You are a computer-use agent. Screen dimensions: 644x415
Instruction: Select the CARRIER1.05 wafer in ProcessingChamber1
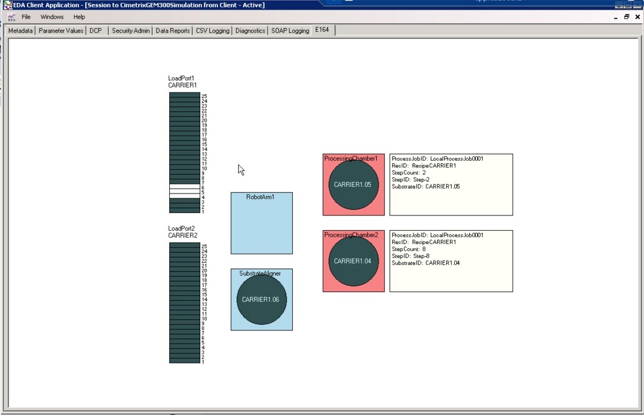[x=353, y=184]
